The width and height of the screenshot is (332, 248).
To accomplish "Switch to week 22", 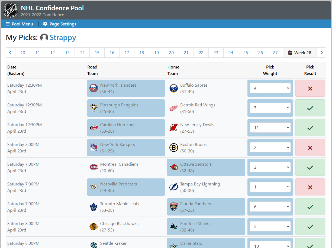I will 201,53.
